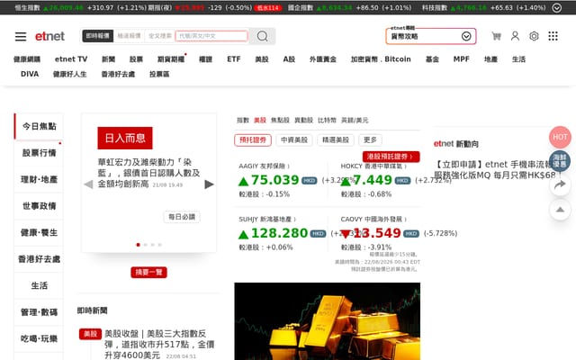Viewport: 576px width, 360px height.
Task: Click HKD badge beside 13.549
Action: click(x=411, y=234)
